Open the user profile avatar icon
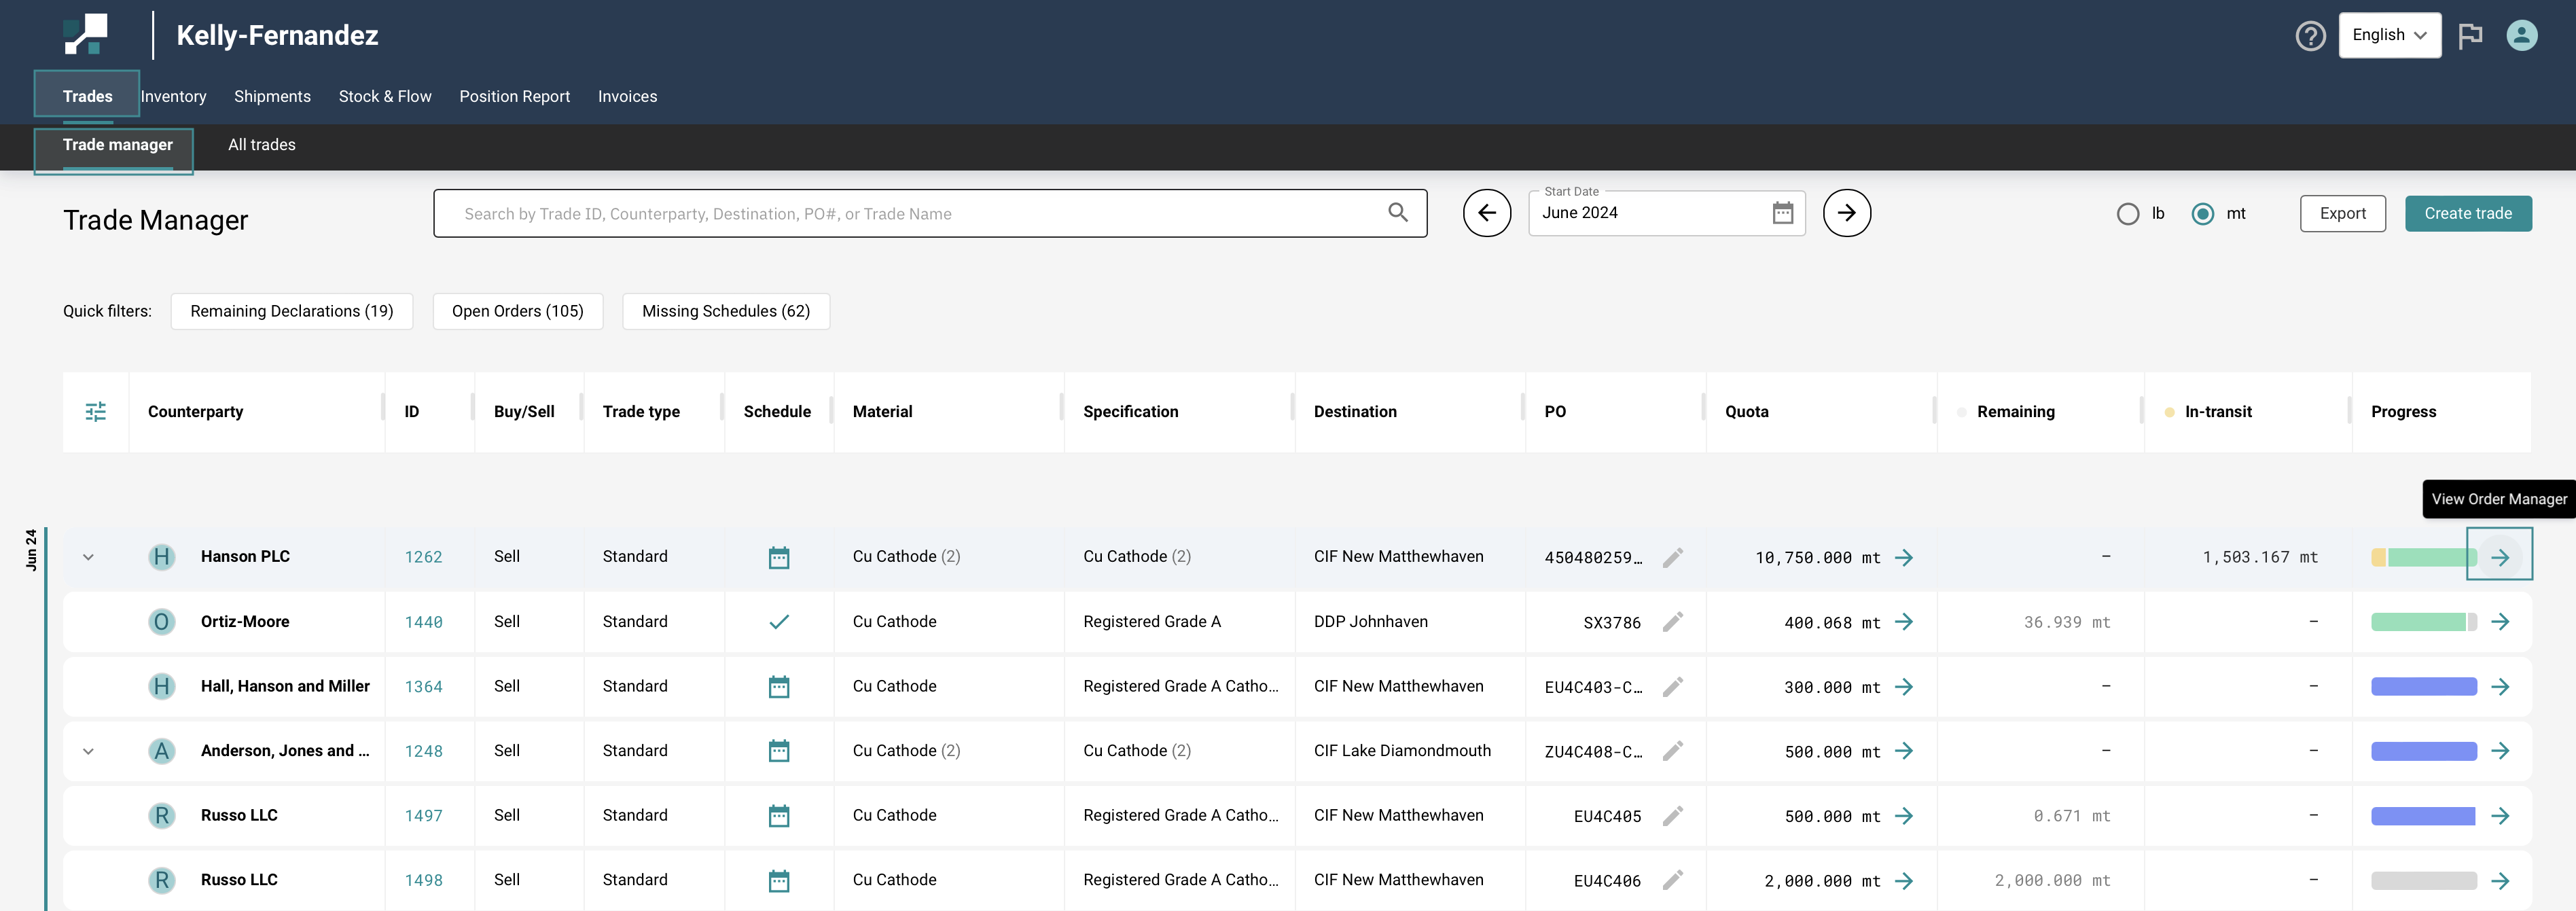 pyautogui.click(x=2521, y=36)
